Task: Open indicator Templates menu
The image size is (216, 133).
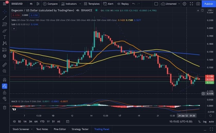Action: click(92, 4)
